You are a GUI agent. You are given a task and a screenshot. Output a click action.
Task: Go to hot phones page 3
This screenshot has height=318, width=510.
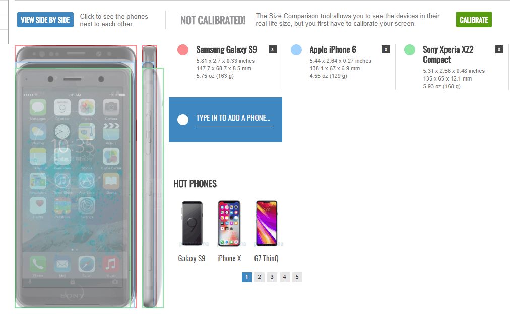point(272,277)
